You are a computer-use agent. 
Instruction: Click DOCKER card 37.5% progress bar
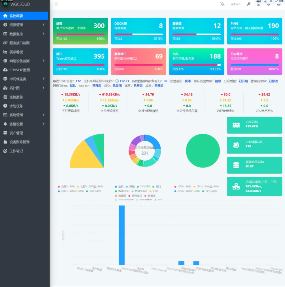point(139,34)
